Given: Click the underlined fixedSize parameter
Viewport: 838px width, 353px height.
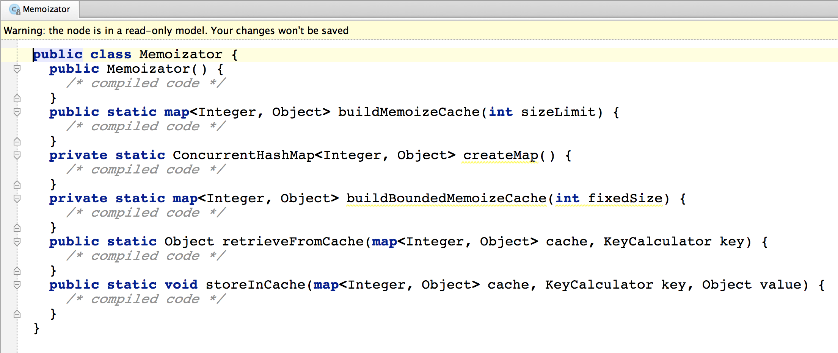Looking at the screenshot, I should [x=625, y=198].
